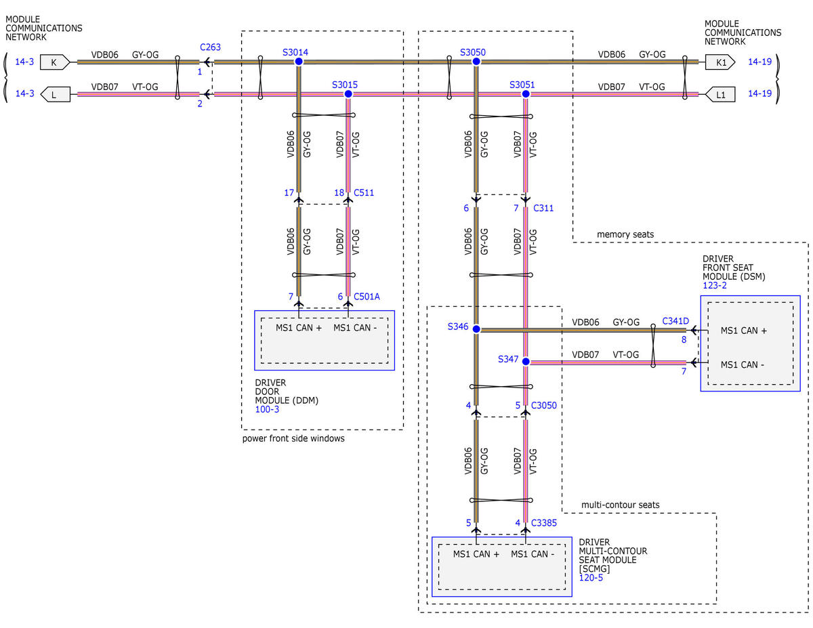Open the 120-5 link for Multi-Contour Seat Module
813x628 pixels.
[590, 578]
